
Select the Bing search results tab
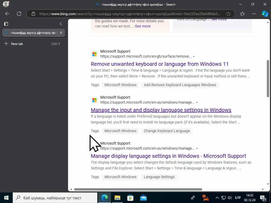pos(34,33)
